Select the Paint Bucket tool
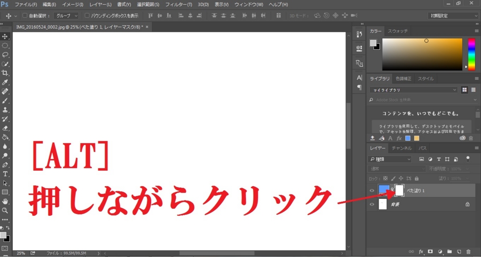The width and height of the screenshot is (481, 257). (5, 137)
